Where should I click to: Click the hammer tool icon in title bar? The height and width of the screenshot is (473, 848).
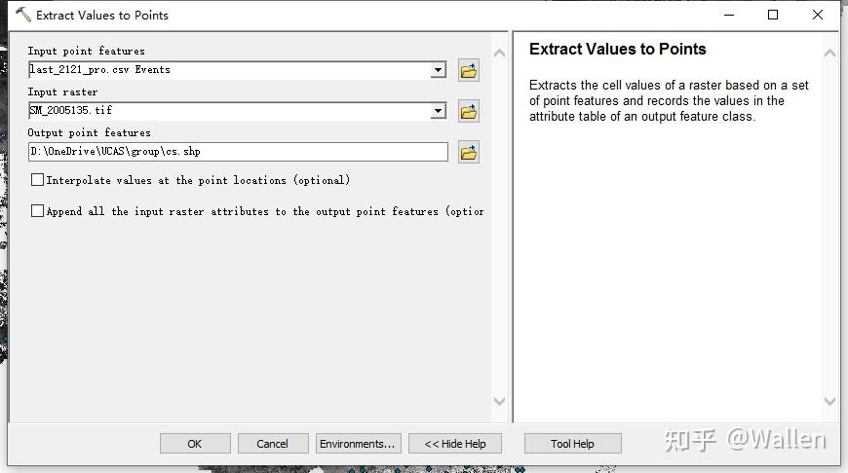tap(22, 15)
